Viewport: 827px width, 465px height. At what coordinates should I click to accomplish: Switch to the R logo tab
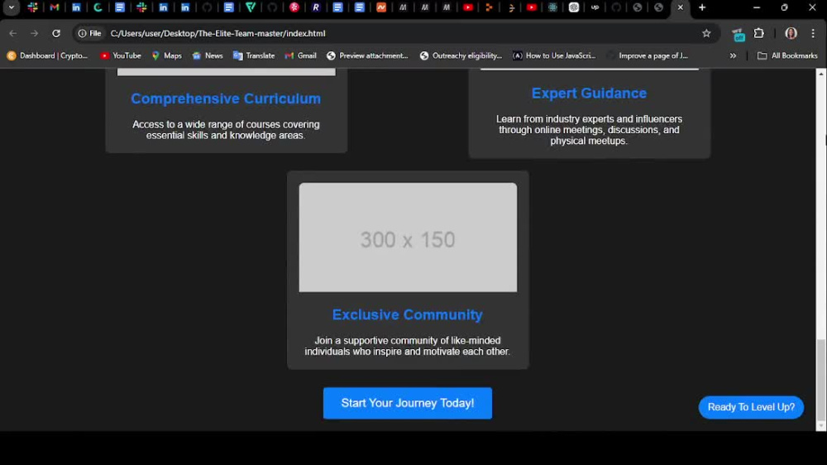[316, 7]
